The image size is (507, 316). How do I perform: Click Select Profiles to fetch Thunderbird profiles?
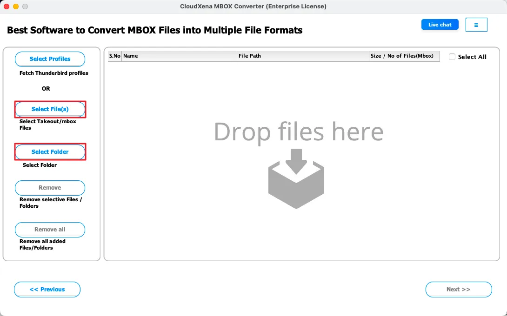[x=50, y=59]
